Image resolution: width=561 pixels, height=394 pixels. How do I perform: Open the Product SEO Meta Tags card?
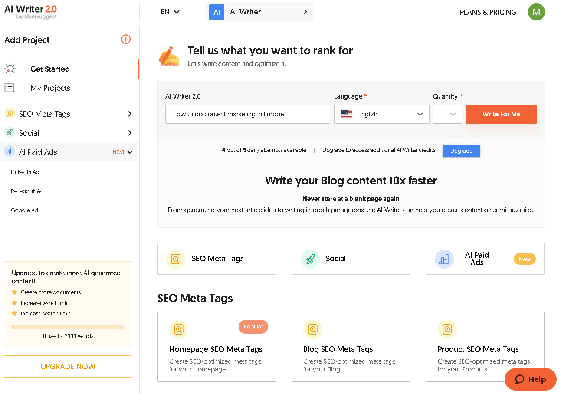coord(485,347)
